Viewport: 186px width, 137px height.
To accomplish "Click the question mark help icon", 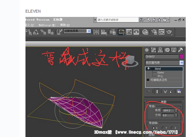I will [x=165, y=20].
